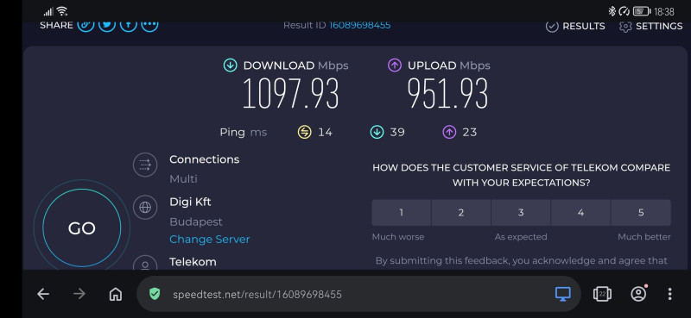Open browser account profile icon
This screenshot has height=318, width=691.
coord(638,294)
